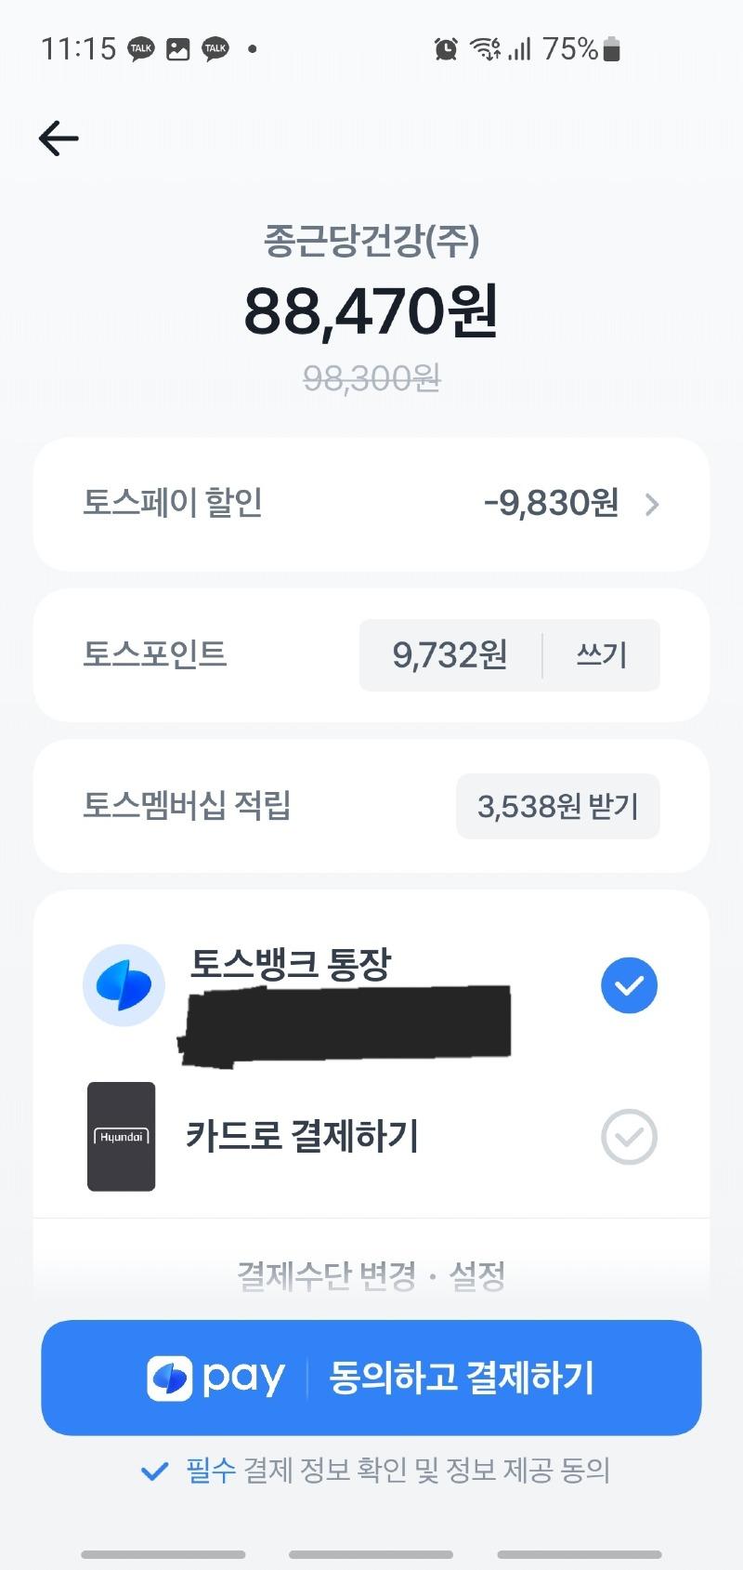Go back with the arrow icon

[59, 139]
